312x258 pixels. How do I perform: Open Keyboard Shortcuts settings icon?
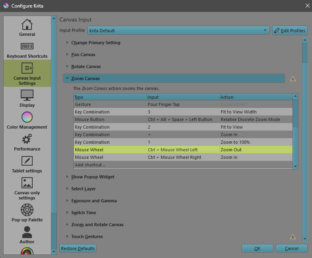[27, 47]
